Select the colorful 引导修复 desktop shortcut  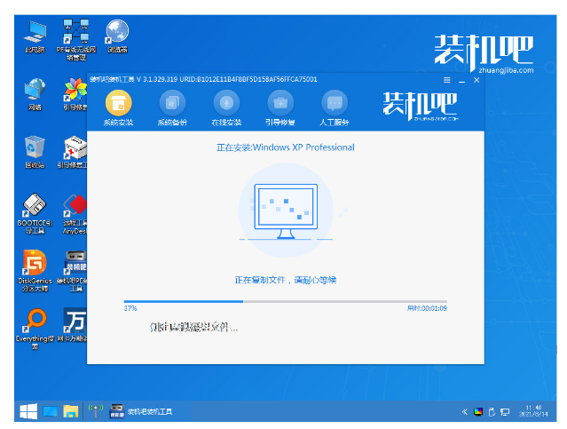coord(75,94)
